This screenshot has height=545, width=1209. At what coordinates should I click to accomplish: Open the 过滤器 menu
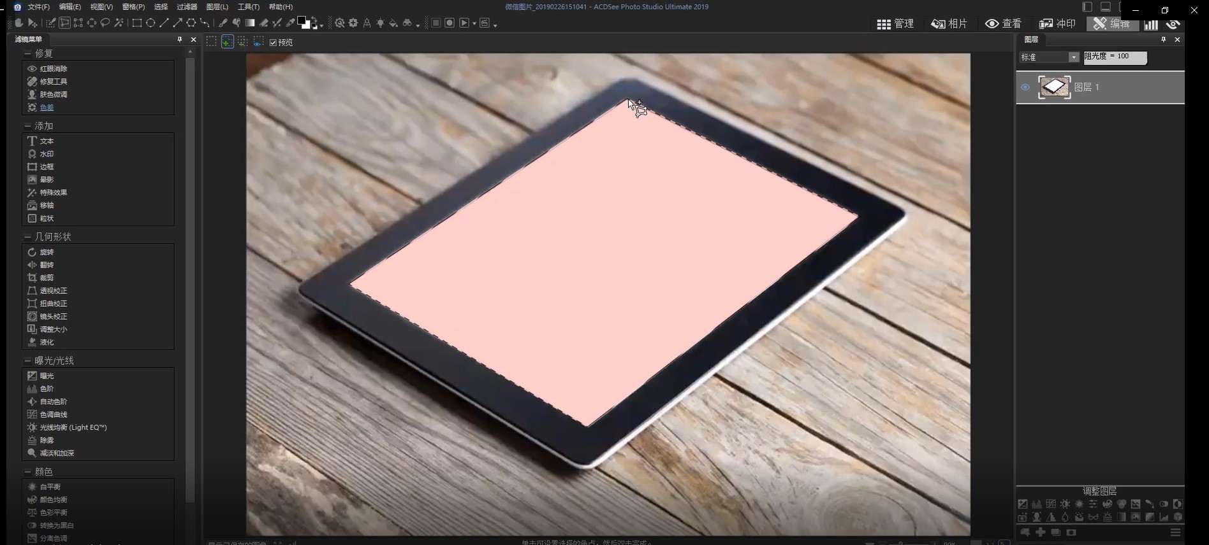[x=187, y=7]
